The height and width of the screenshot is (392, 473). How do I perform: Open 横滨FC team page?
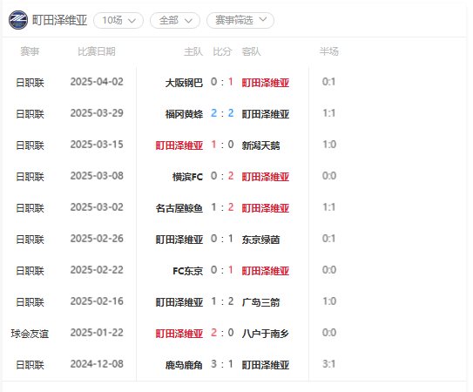pyautogui.click(x=187, y=177)
